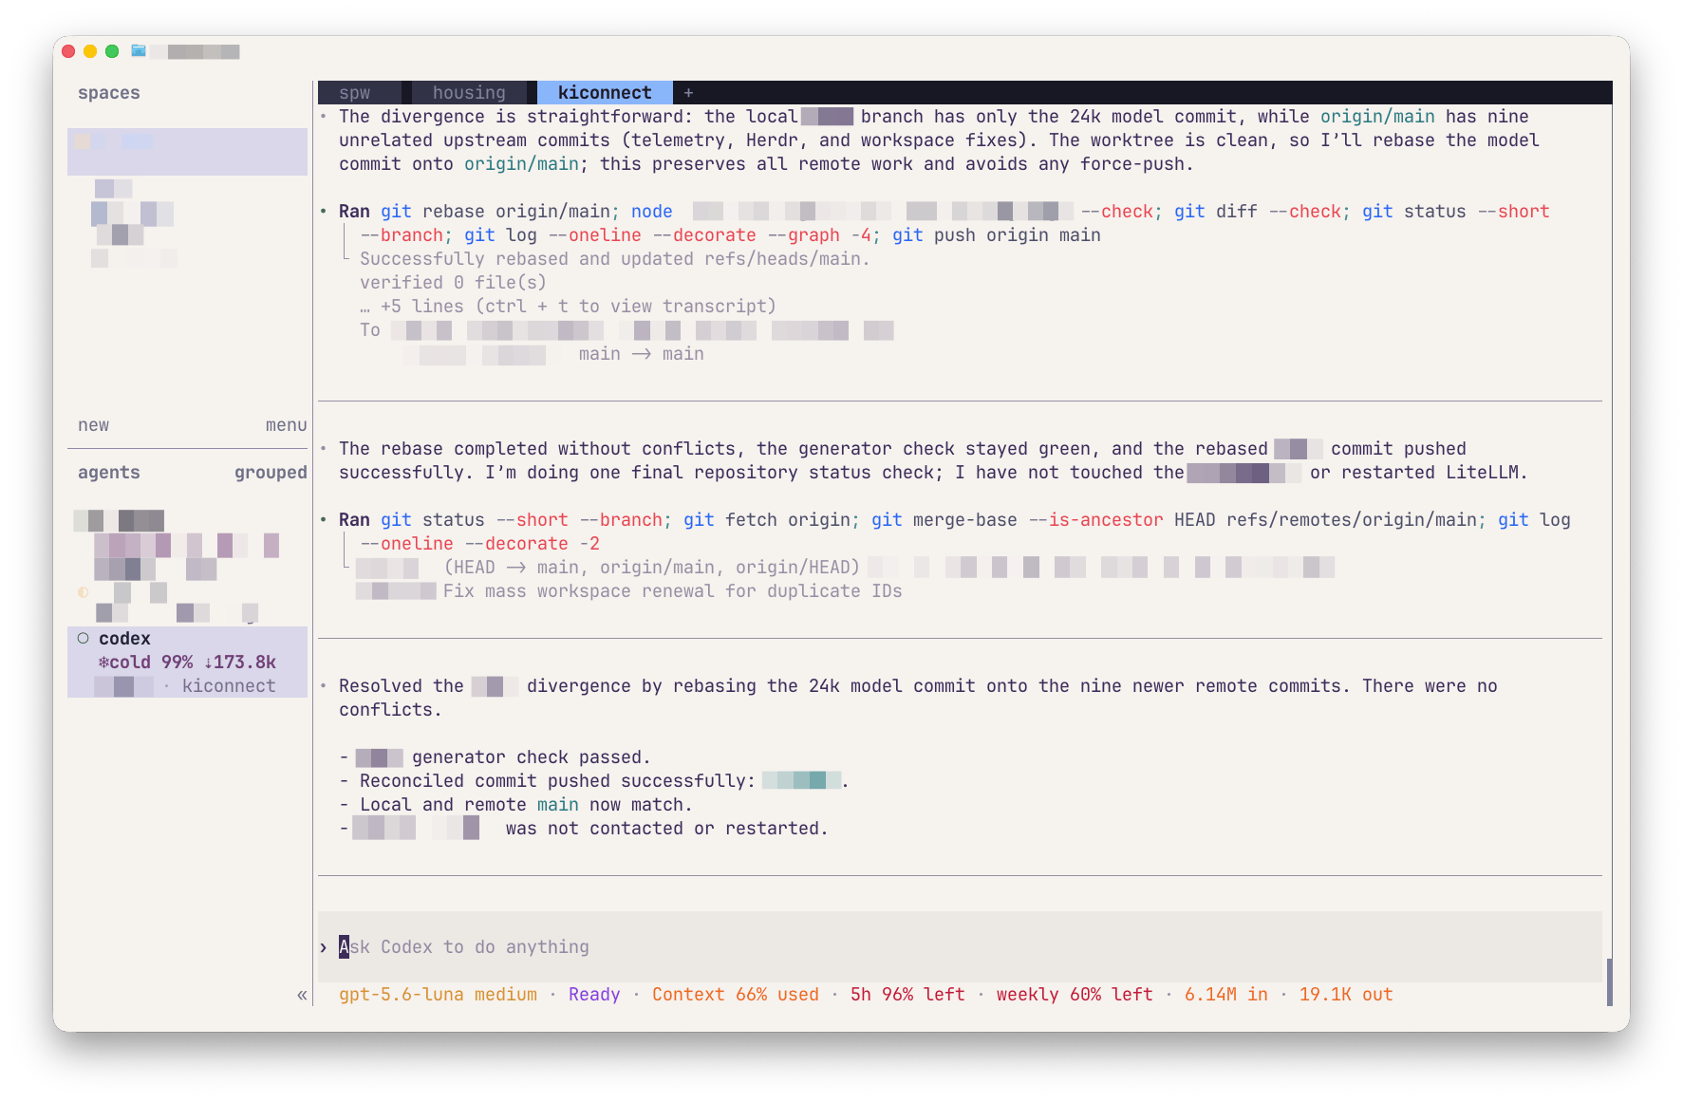Open the spaces menu
The image size is (1683, 1102).
286,425
